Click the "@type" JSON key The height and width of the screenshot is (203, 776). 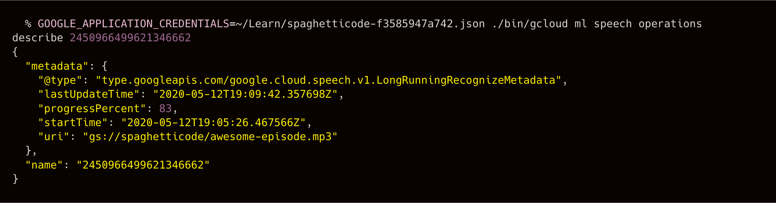tap(60, 80)
